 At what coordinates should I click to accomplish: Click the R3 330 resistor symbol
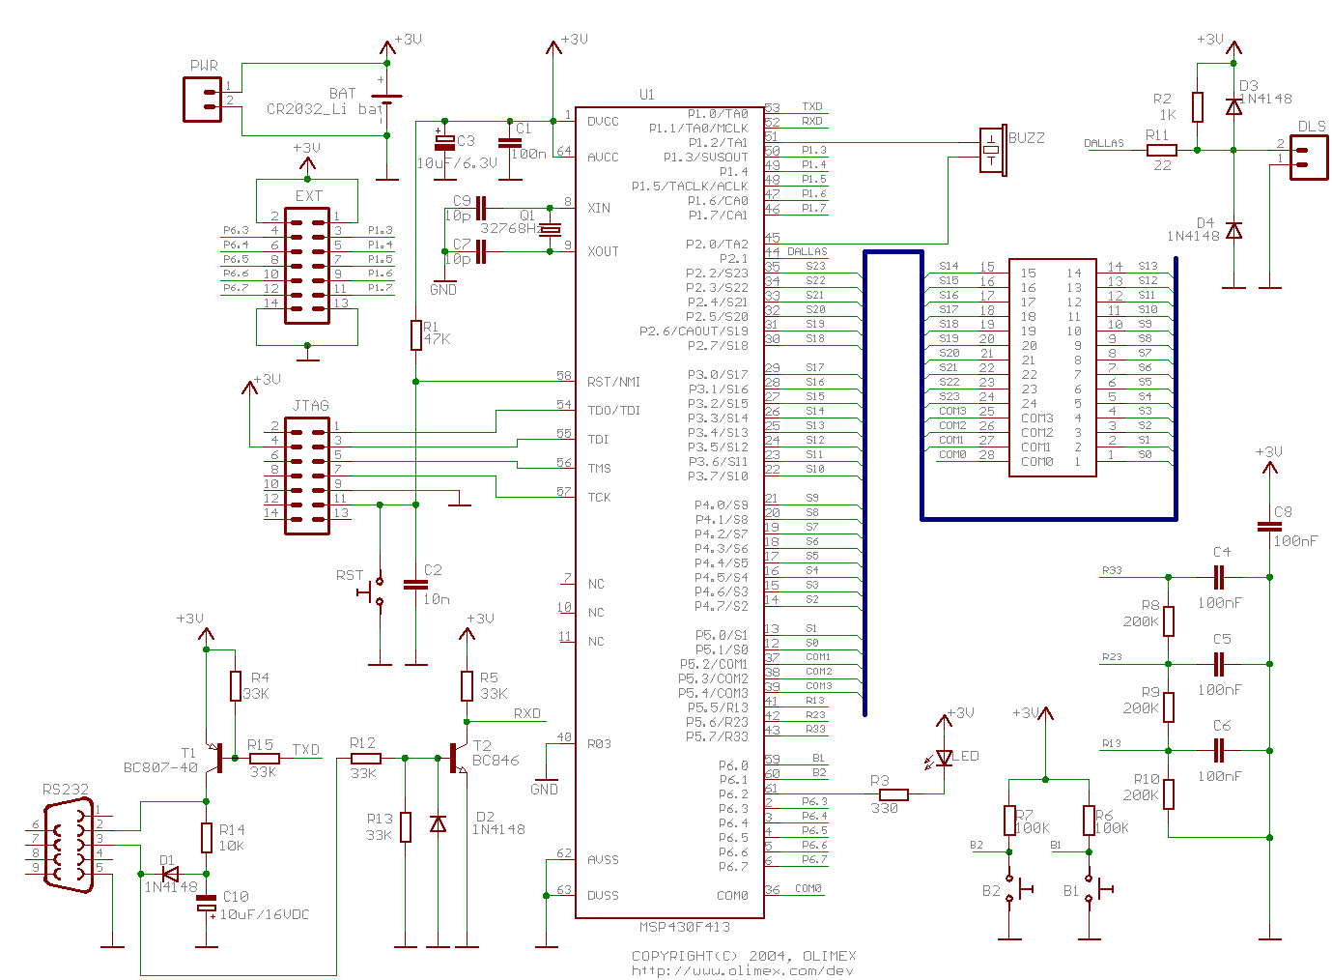coord(893,794)
